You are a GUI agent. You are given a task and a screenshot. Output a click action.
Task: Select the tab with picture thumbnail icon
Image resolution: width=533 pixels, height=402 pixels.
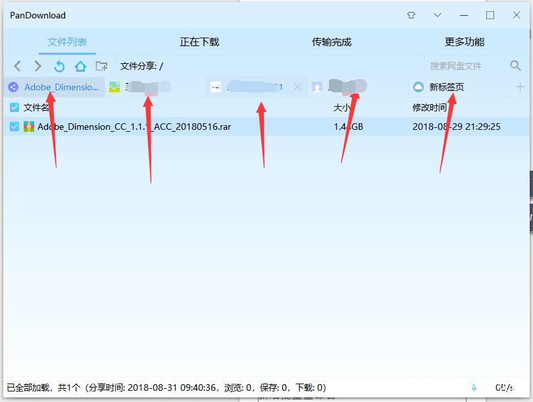155,87
